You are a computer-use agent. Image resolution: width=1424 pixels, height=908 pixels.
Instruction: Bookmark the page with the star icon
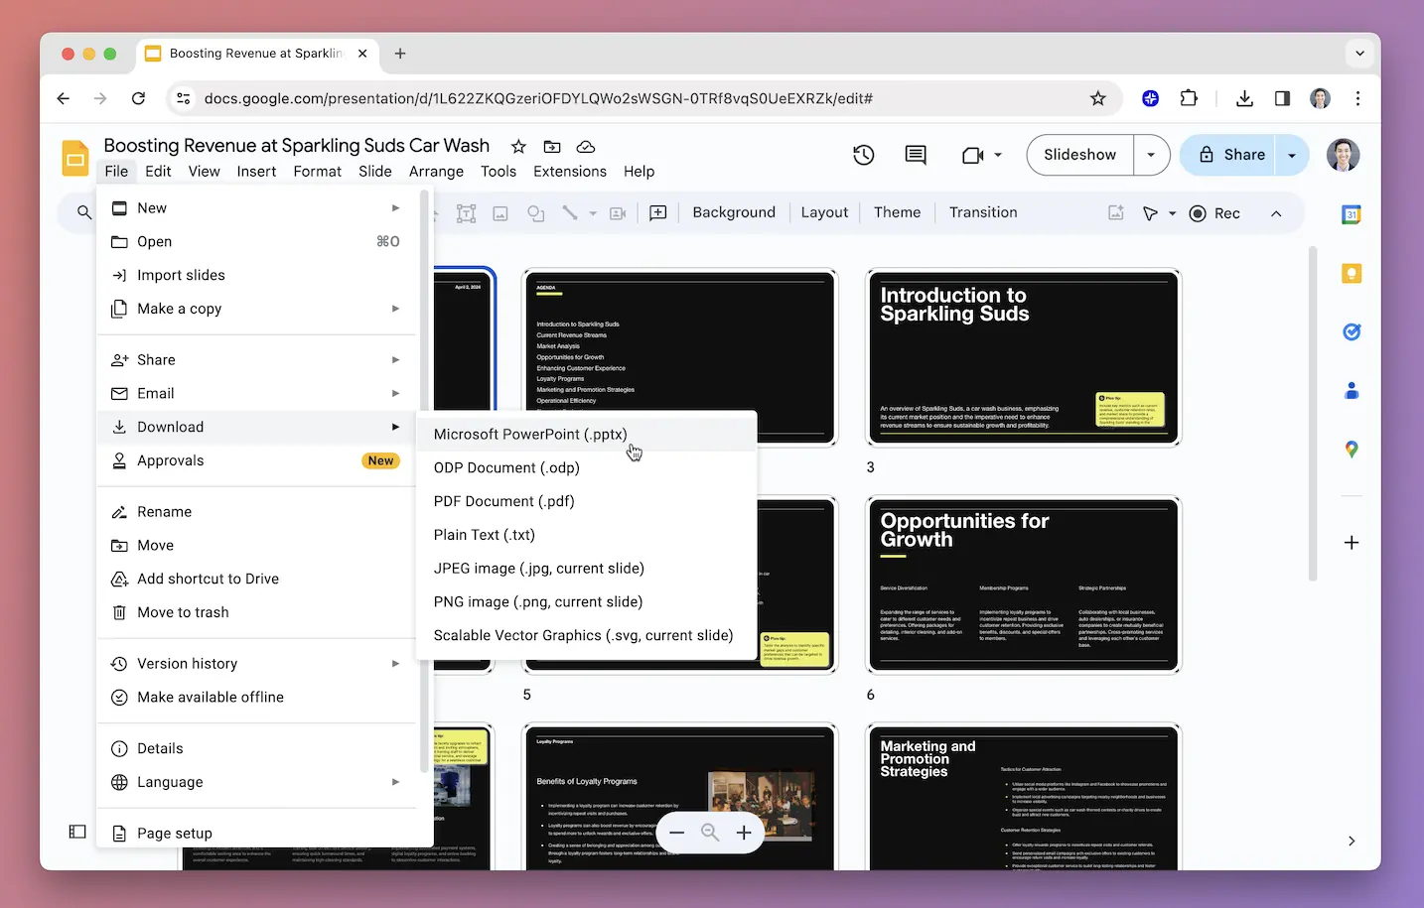click(x=1098, y=98)
